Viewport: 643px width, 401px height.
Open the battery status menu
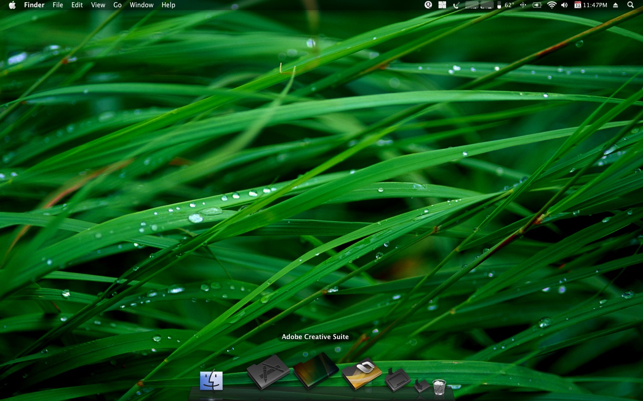point(537,5)
